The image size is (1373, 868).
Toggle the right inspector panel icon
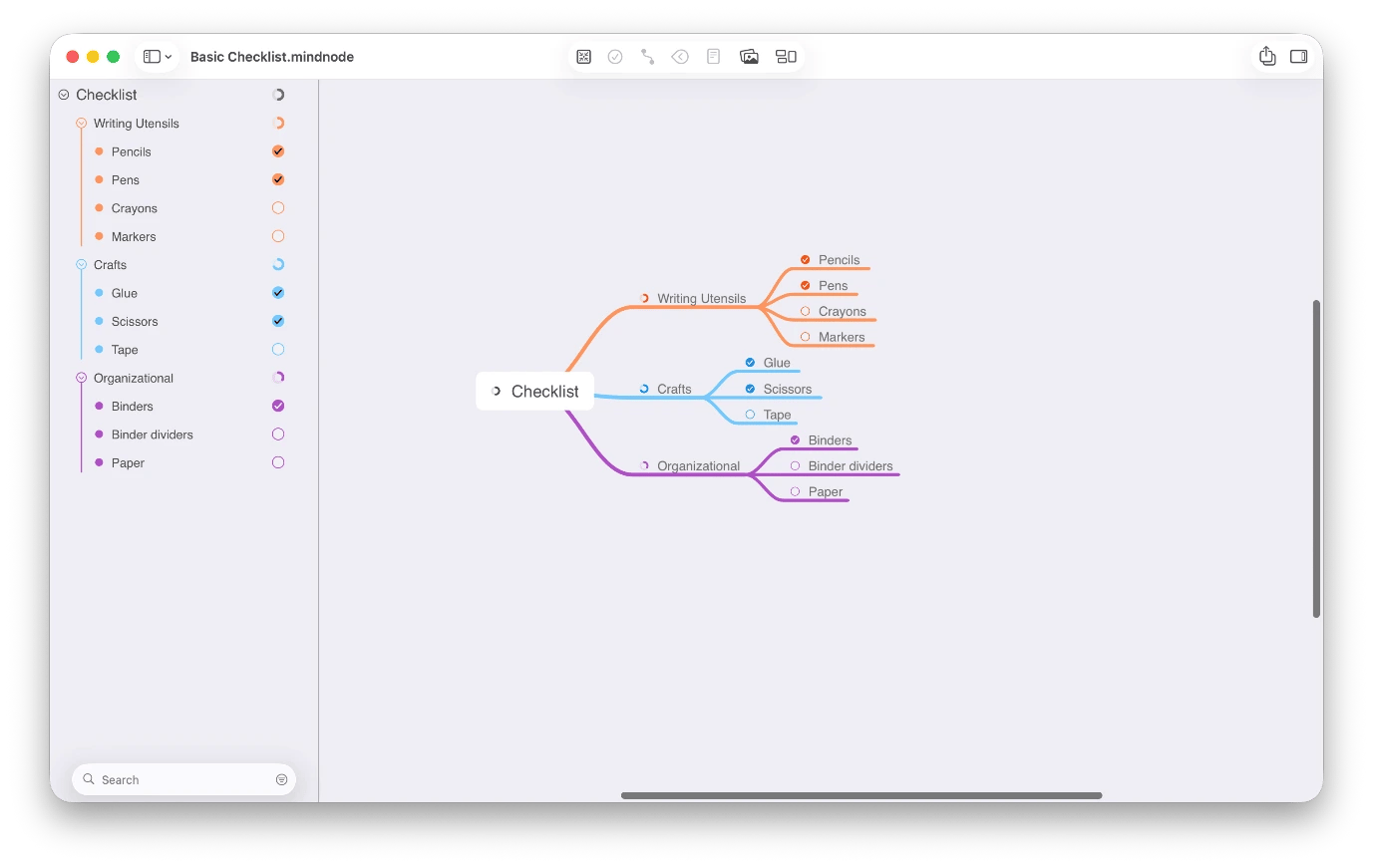[x=1299, y=57]
